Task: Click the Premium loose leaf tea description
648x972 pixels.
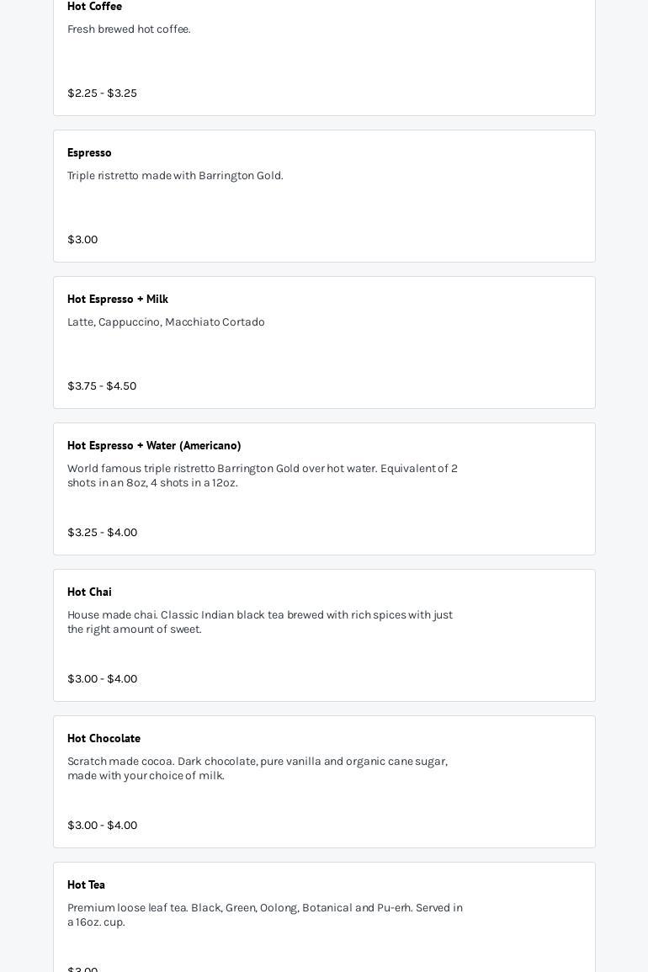Action: point(265,915)
